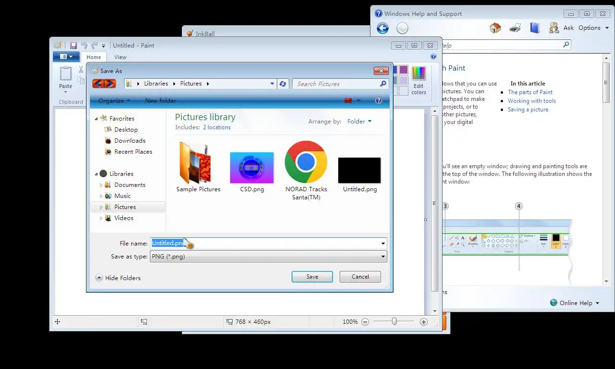Expand the Documents library node
This screenshot has height=369, width=615.
pyautogui.click(x=101, y=185)
